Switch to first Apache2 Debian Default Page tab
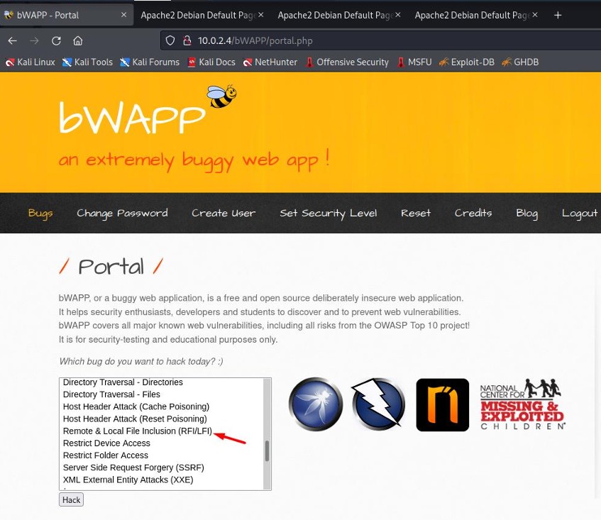This screenshot has width=601, height=520. (202, 15)
